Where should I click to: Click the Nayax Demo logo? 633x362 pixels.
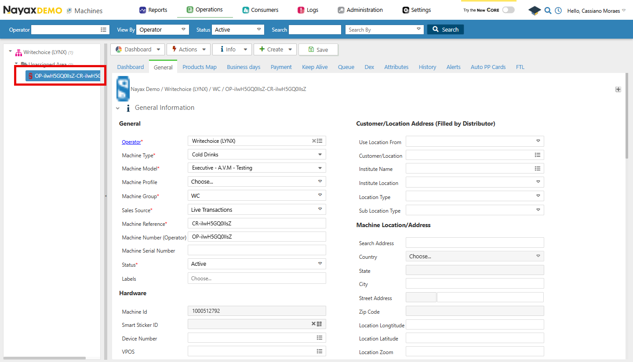(33, 10)
